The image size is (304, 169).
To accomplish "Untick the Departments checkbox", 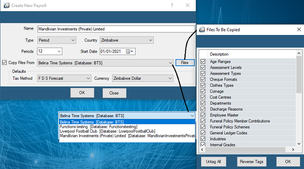I will click(x=203, y=103).
